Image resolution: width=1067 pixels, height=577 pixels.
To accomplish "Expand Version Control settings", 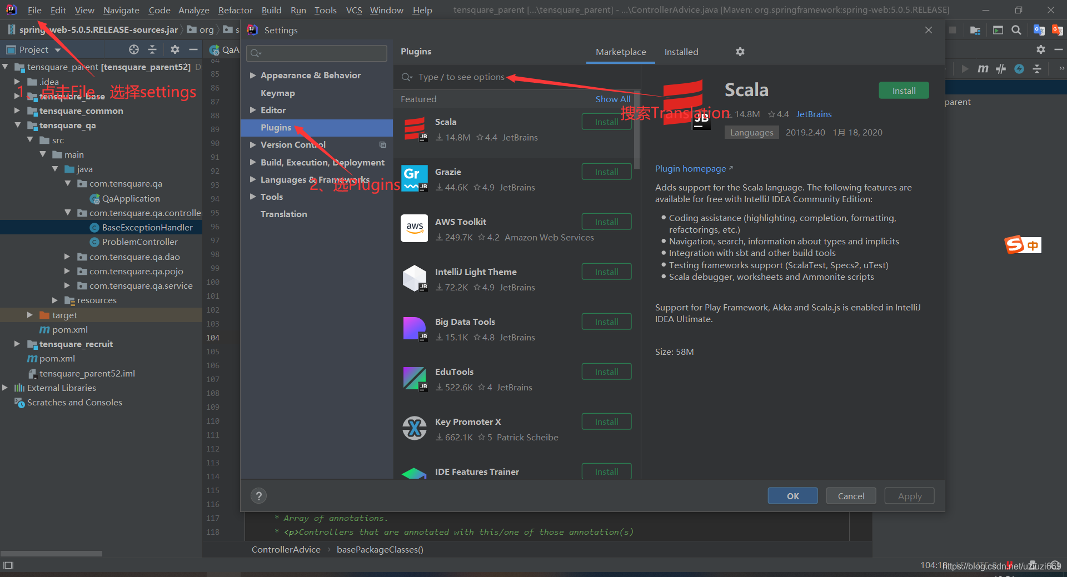I will (253, 144).
